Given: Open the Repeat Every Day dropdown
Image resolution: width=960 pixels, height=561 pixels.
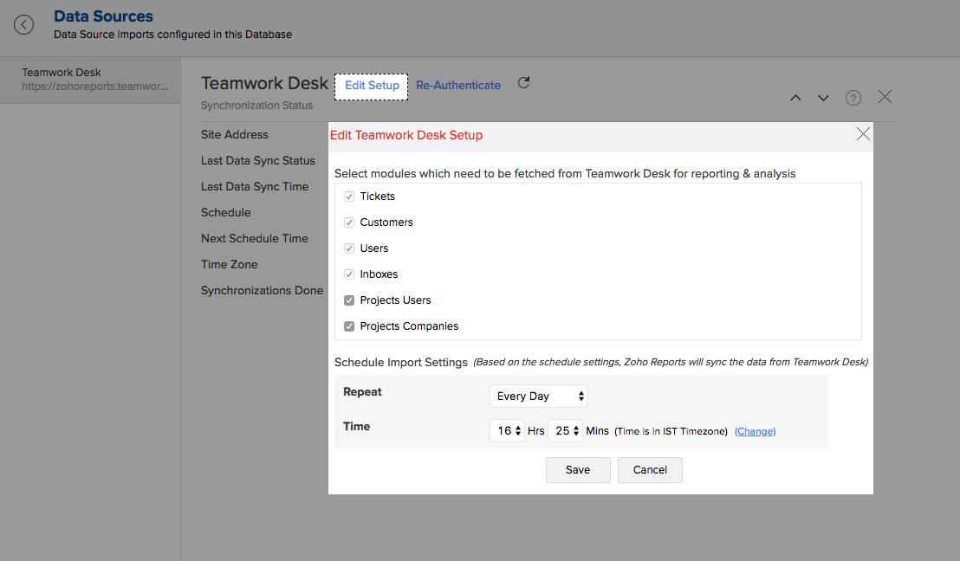Looking at the screenshot, I should tap(539, 397).
